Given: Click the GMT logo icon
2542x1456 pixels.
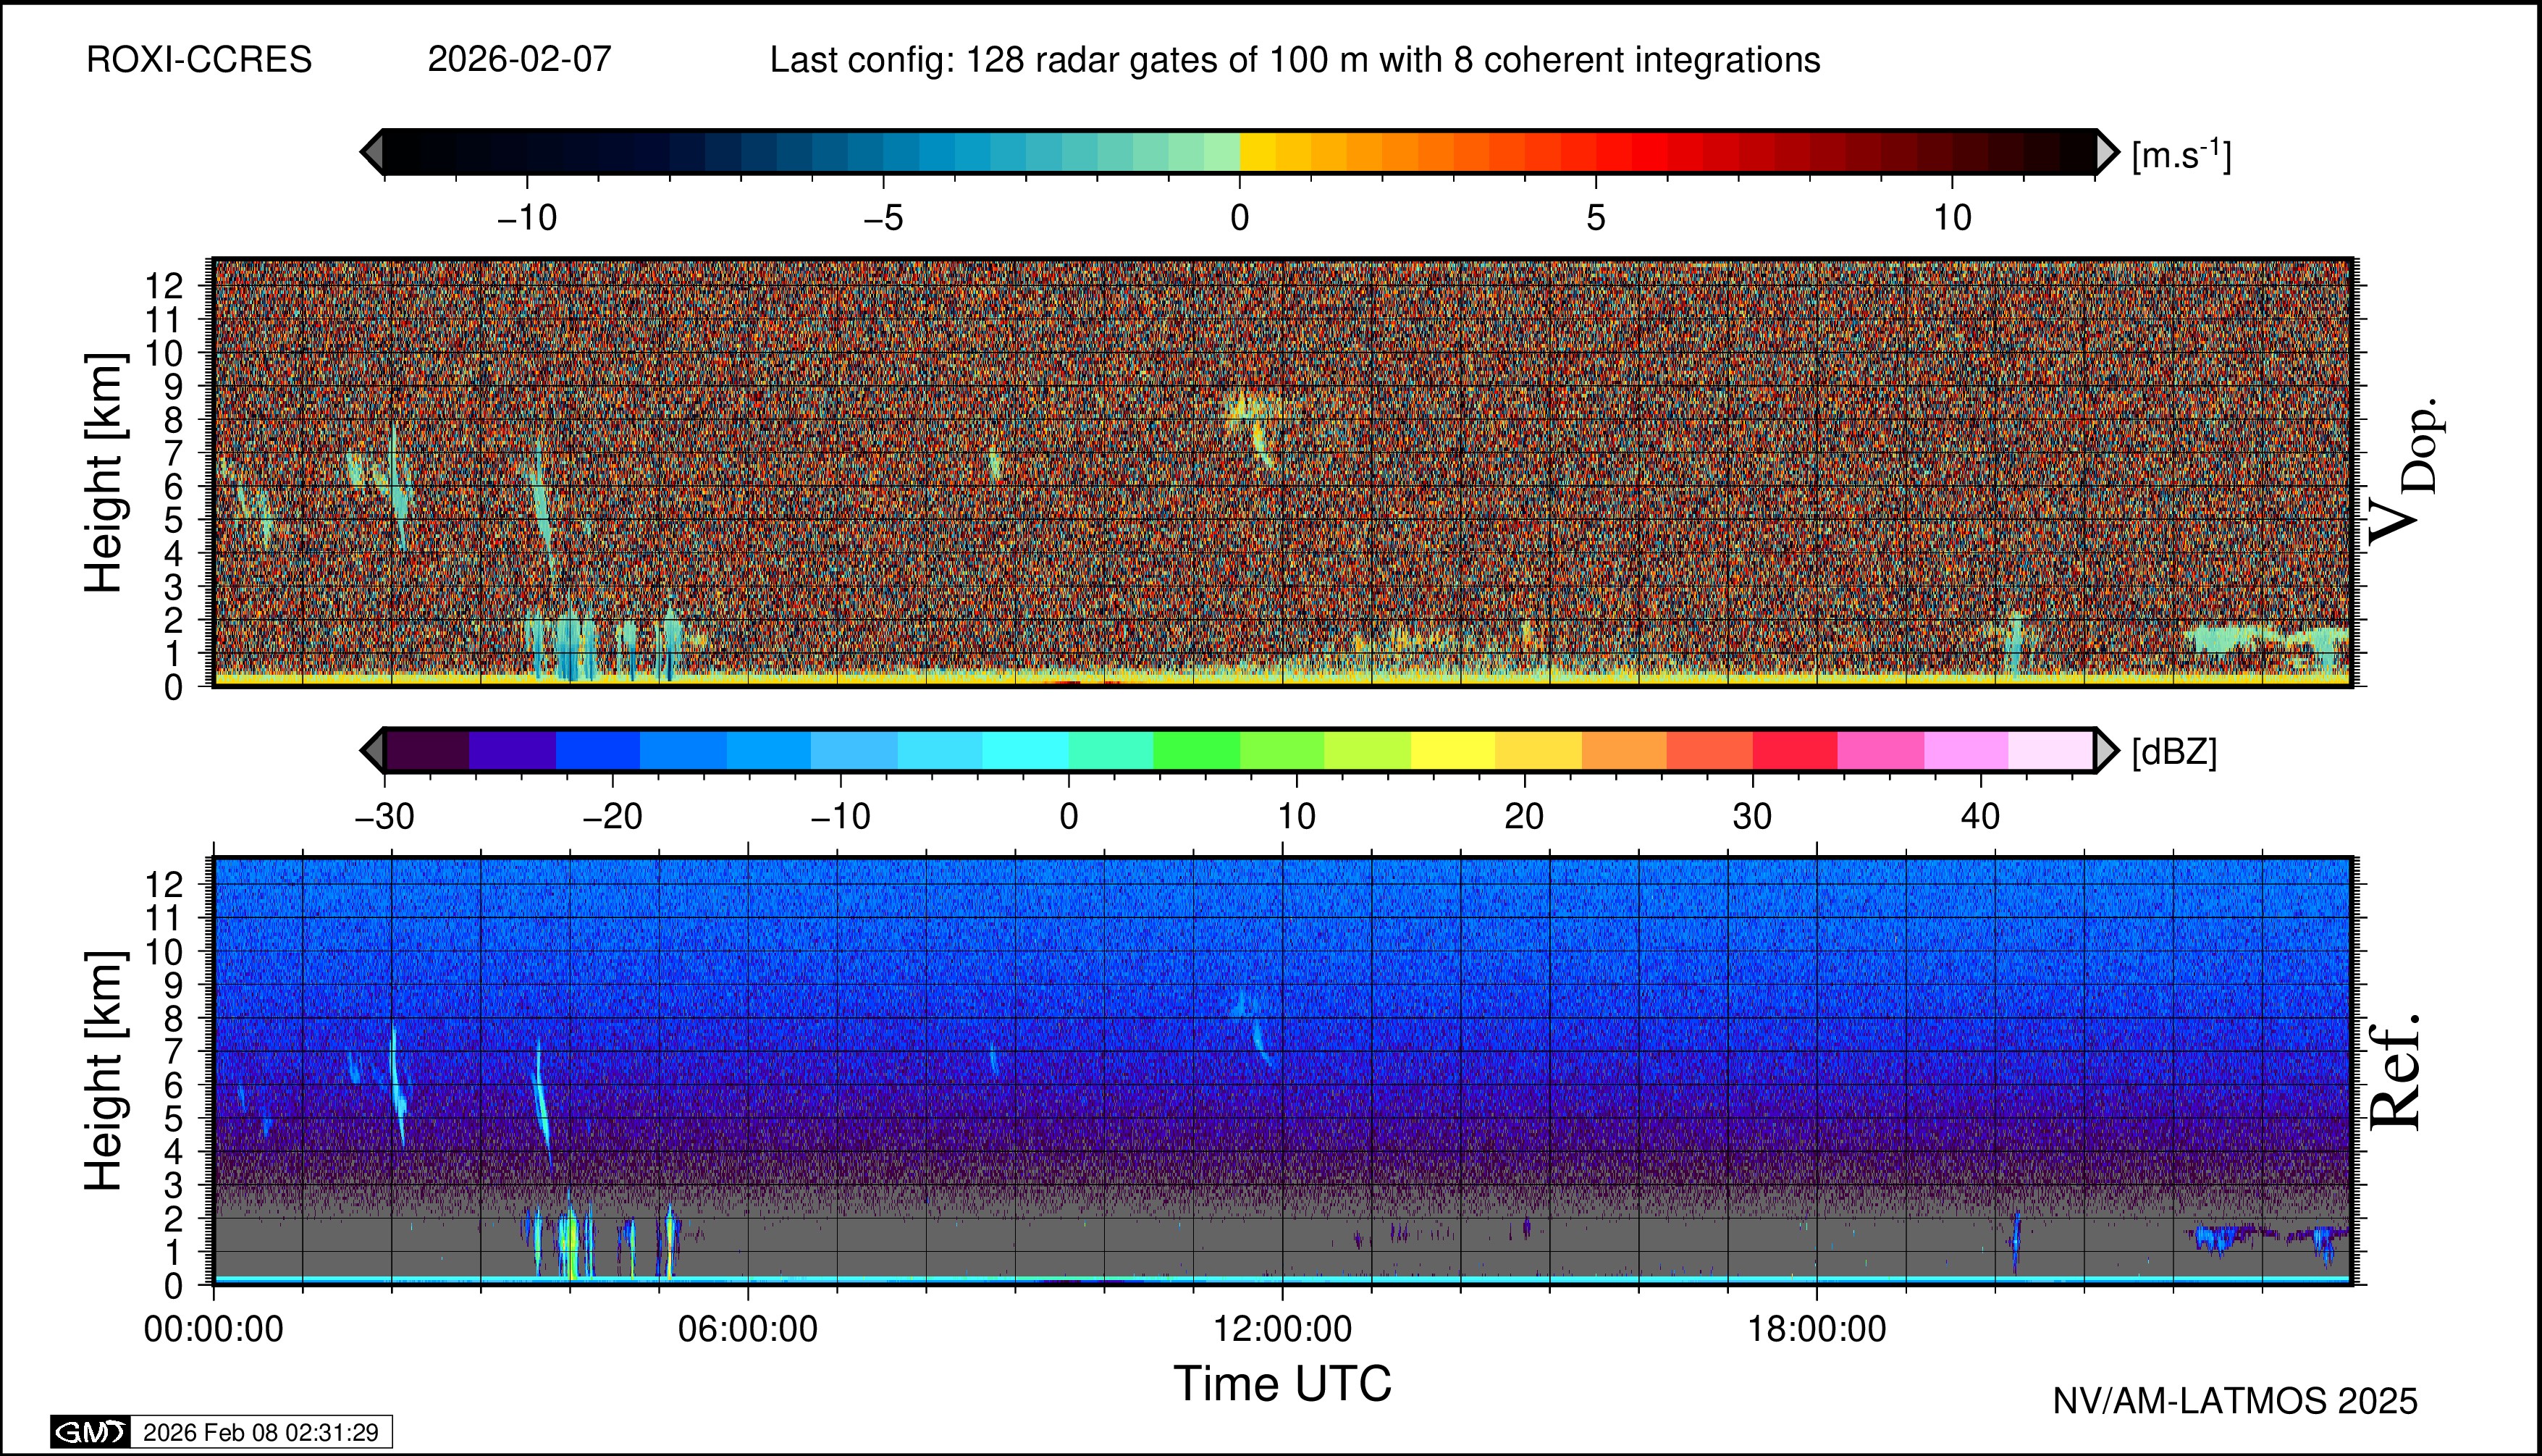Looking at the screenshot, I should tap(90, 1432).
